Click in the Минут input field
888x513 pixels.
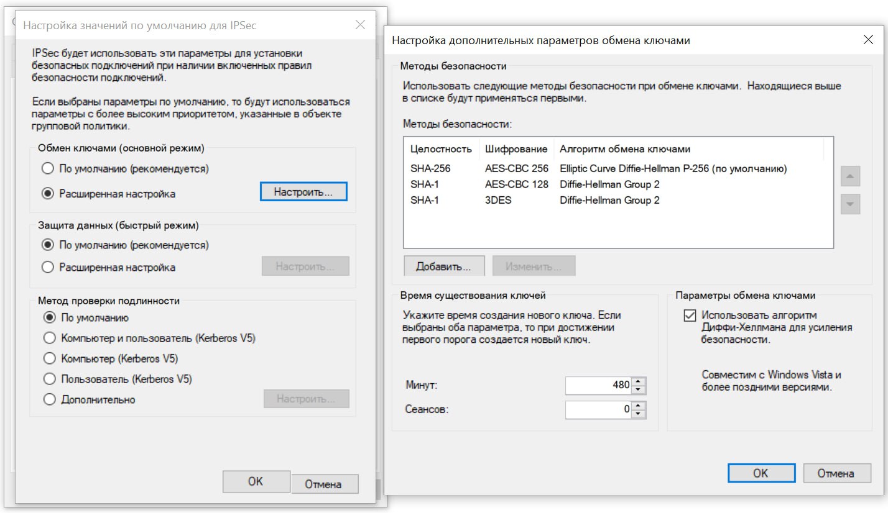click(598, 385)
